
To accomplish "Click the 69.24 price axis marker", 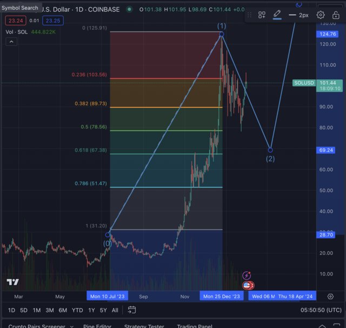I will click(x=326, y=150).
